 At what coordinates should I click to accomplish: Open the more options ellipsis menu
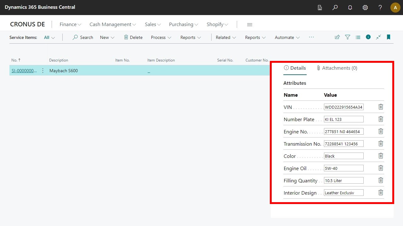(x=311, y=37)
